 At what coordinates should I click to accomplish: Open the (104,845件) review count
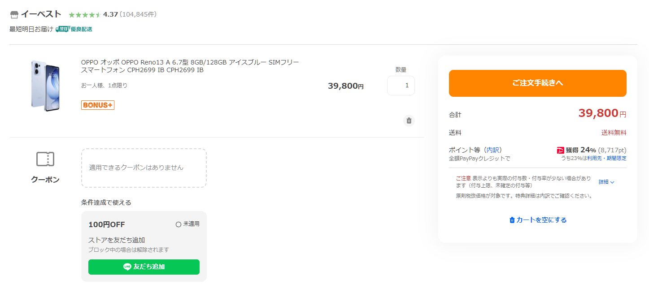[x=138, y=14]
